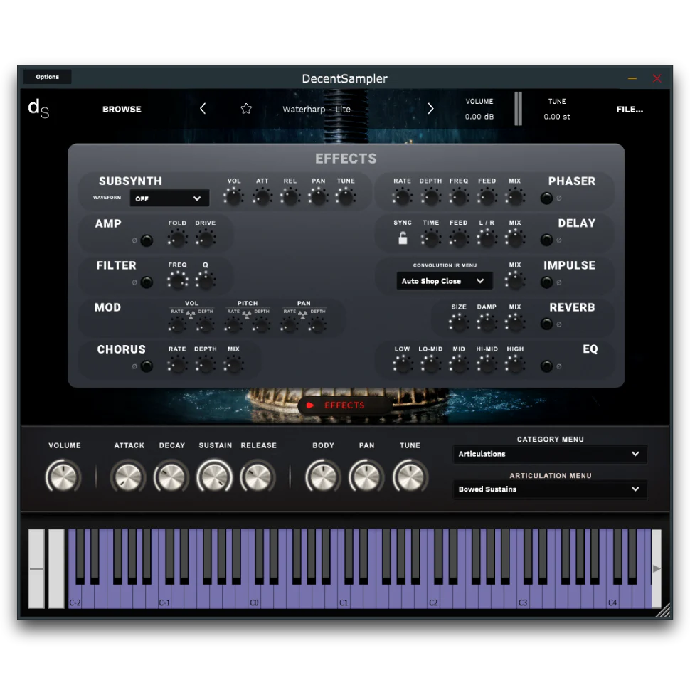Image resolution: width=690 pixels, height=690 pixels.
Task: Open the Convolution IR menu dropdown
Action: click(x=444, y=281)
